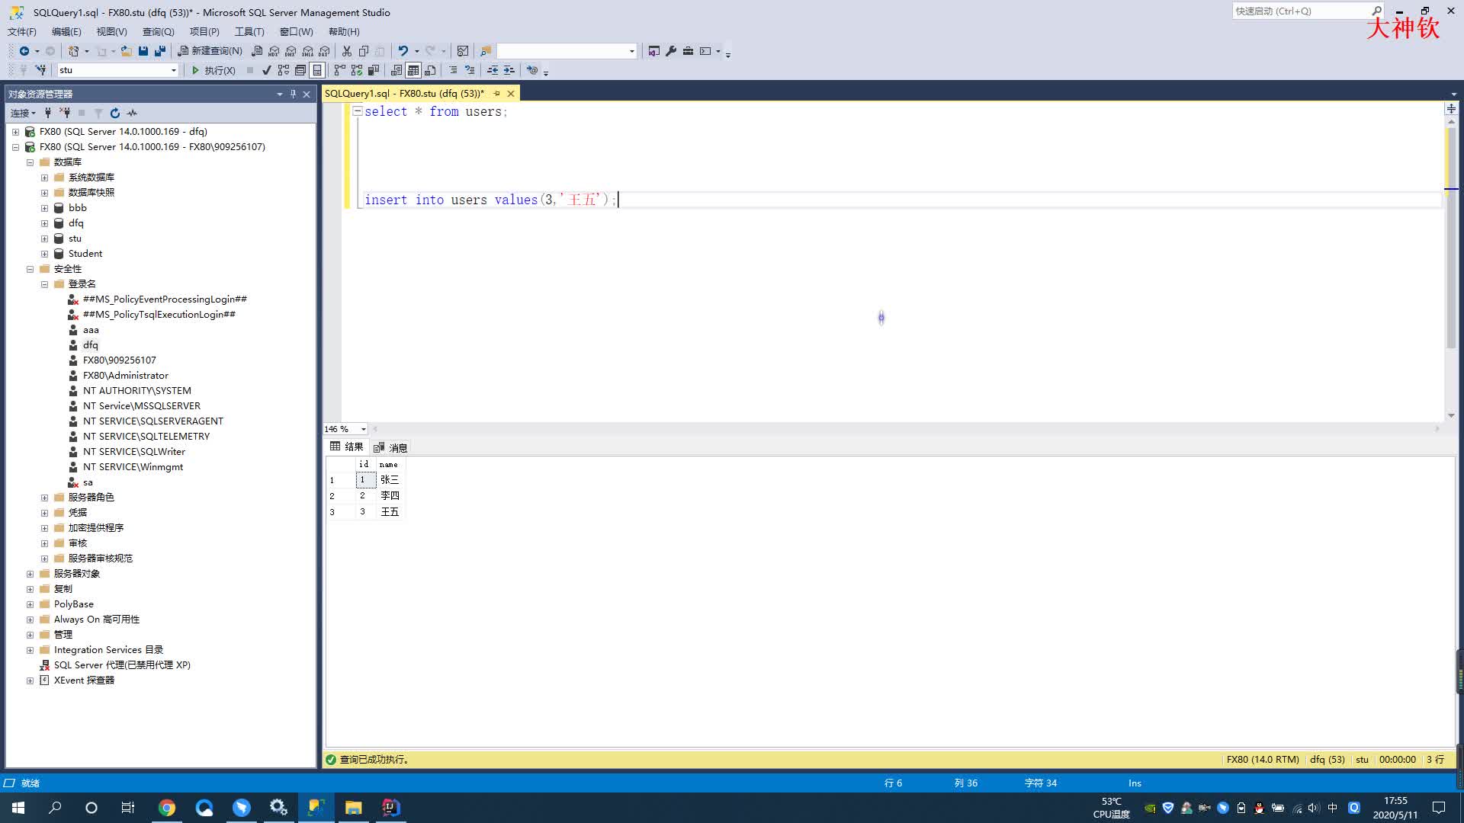Click the Undo arrow icon
This screenshot has width=1464, height=823.
tap(403, 51)
